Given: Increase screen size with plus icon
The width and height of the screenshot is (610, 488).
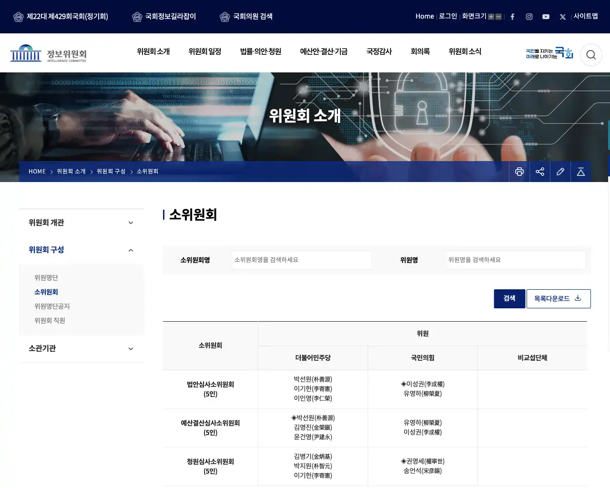Looking at the screenshot, I should [491, 17].
